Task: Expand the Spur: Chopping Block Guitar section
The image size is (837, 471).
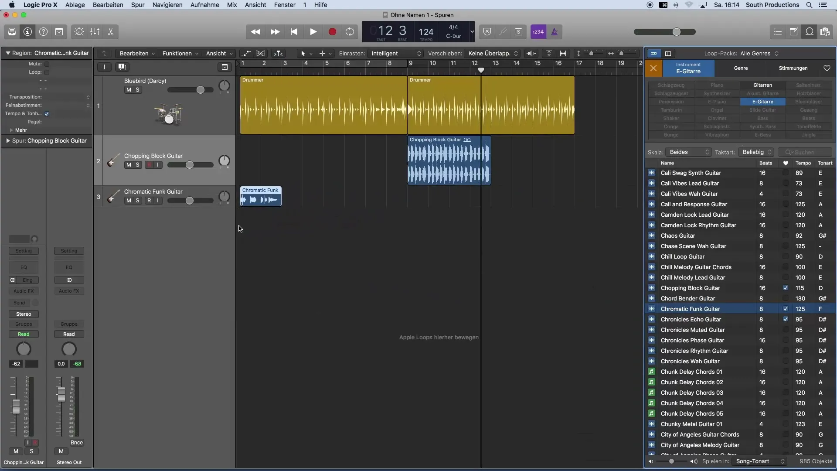Action: tap(8, 141)
